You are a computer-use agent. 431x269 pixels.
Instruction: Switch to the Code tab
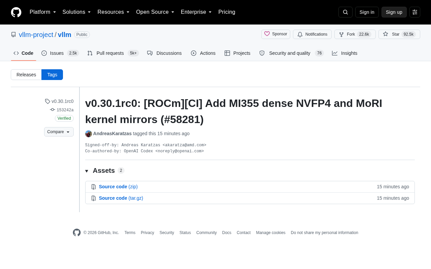[24, 53]
